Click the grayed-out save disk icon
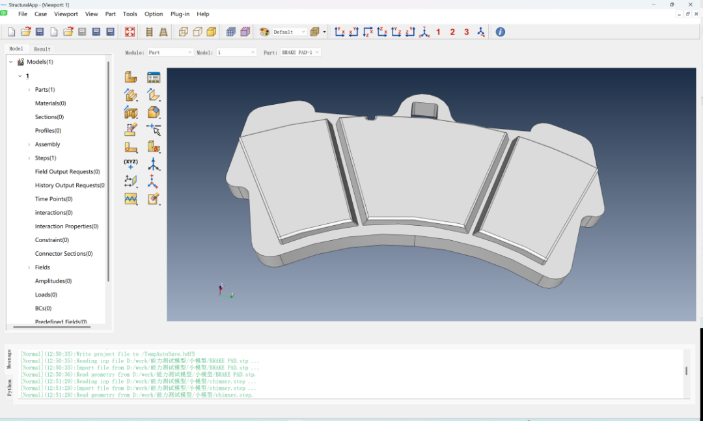This screenshot has height=421, width=703. point(81,32)
